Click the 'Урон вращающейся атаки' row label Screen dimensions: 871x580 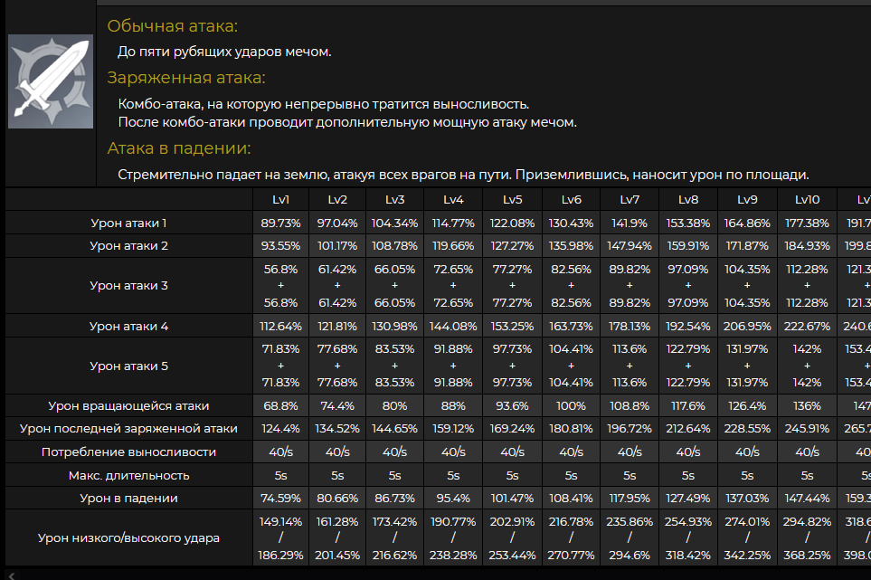(x=128, y=405)
